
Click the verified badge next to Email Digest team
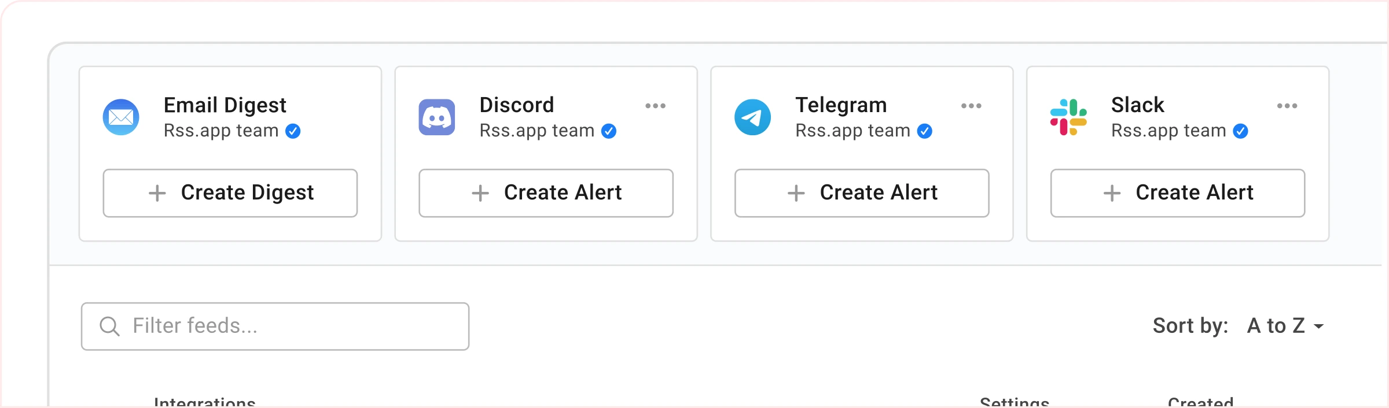tap(294, 132)
